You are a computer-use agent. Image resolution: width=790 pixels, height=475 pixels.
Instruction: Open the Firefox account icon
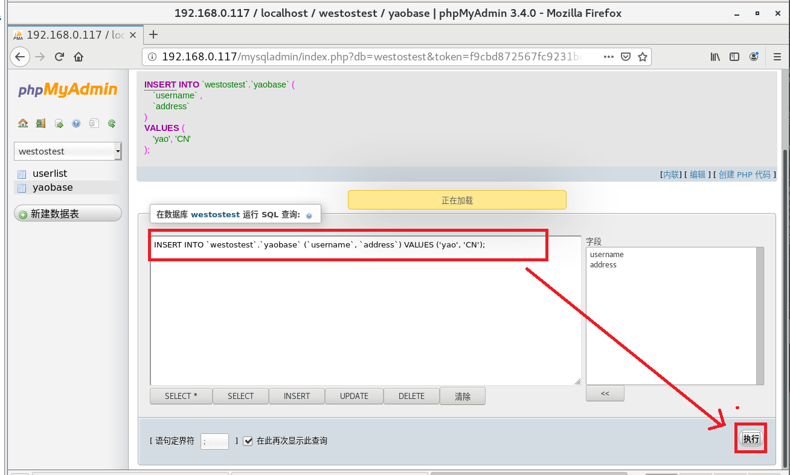[x=754, y=57]
